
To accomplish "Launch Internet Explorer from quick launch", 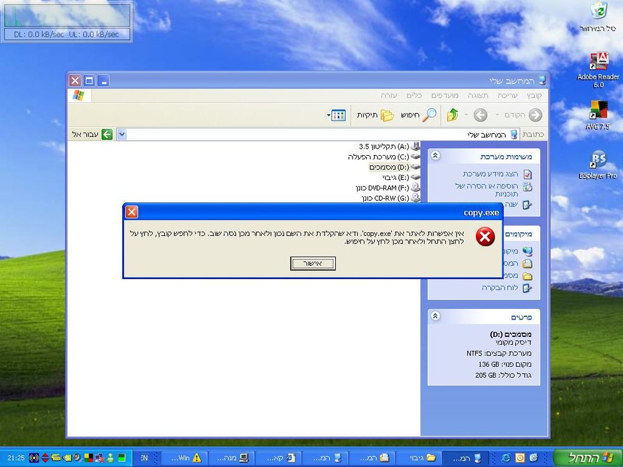I will click(506, 458).
